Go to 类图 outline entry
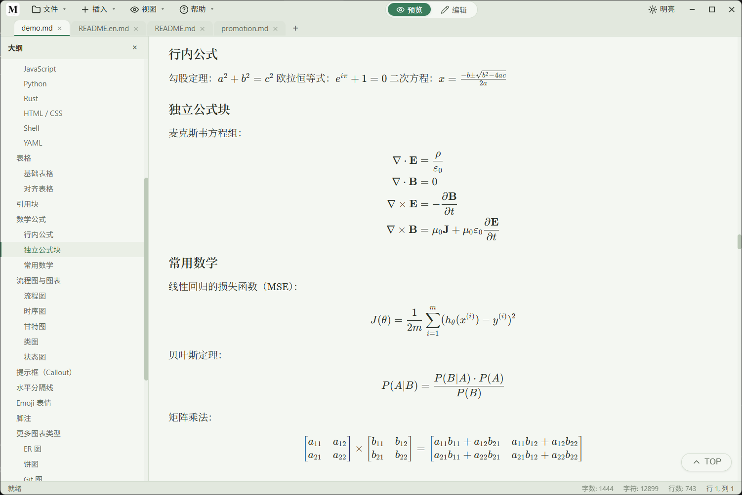 pyautogui.click(x=31, y=342)
